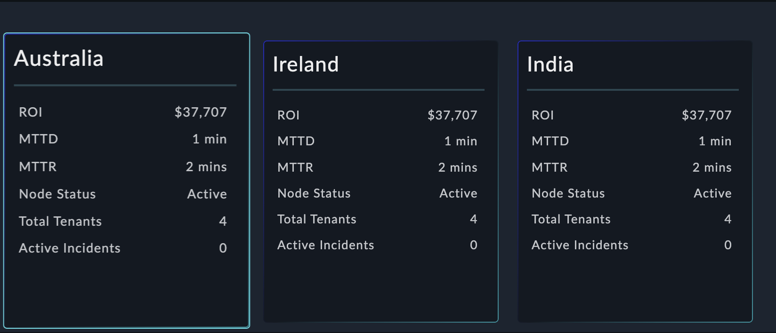Click the MTTR label in India card
Viewport: 776px width, 333px height.
[550, 167]
